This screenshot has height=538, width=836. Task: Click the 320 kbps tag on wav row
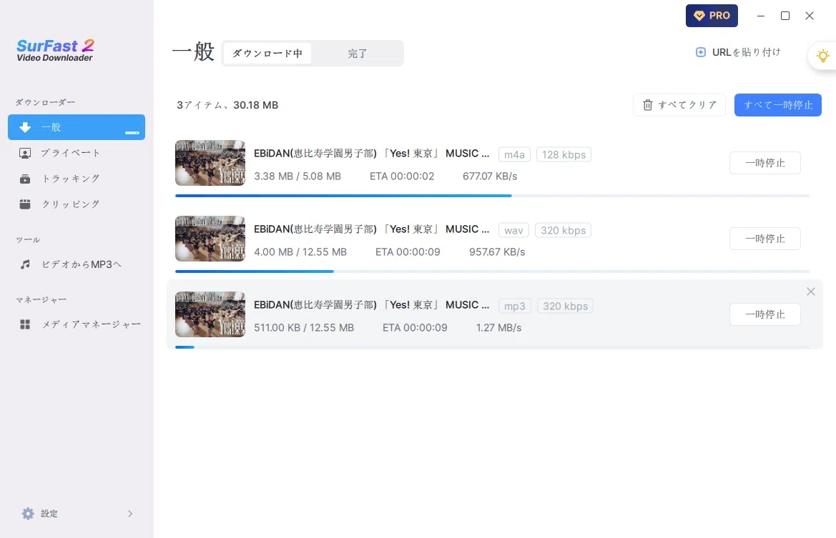[563, 230]
